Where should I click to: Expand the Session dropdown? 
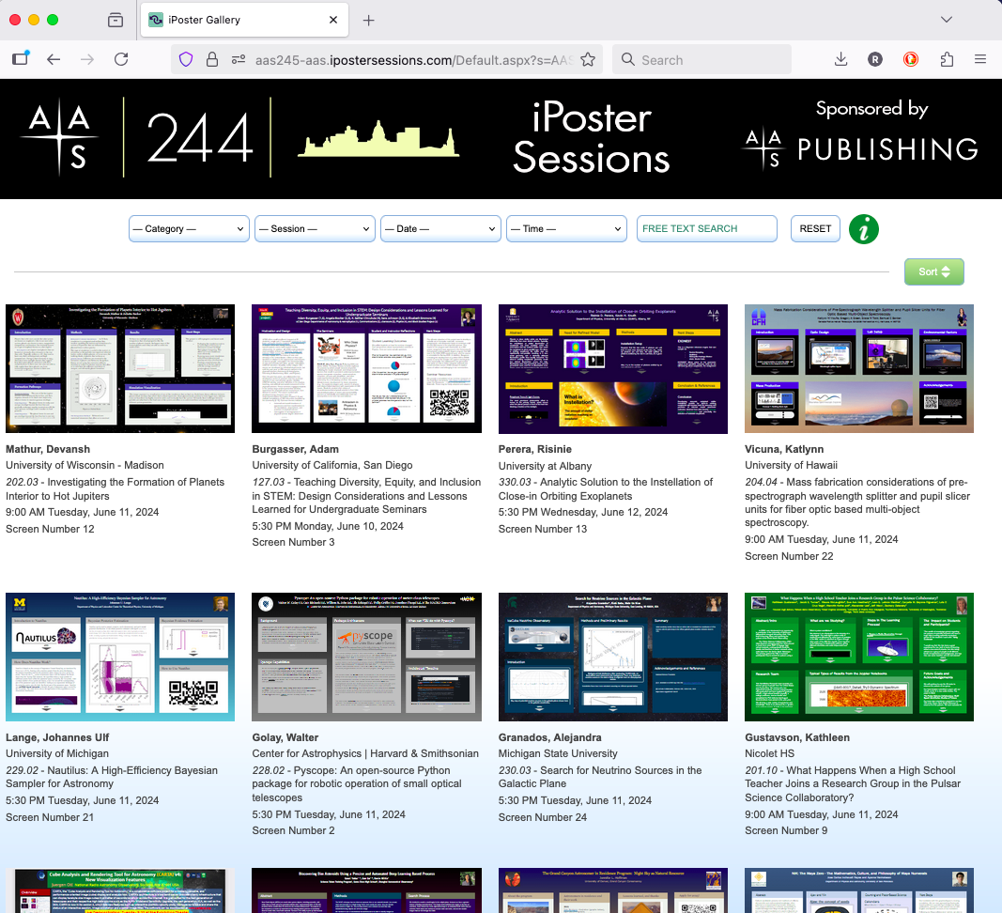pos(315,228)
